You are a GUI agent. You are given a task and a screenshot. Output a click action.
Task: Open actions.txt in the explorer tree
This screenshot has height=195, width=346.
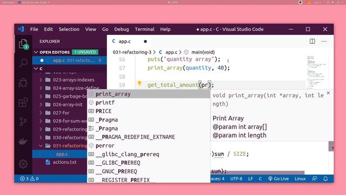pos(59,162)
